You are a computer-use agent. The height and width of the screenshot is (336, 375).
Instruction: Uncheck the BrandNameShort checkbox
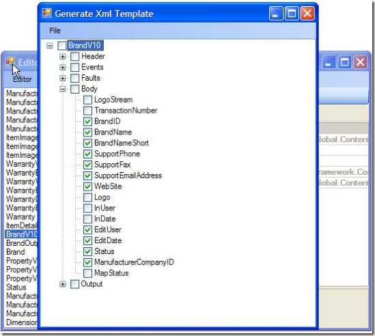[x=87, y=143]
